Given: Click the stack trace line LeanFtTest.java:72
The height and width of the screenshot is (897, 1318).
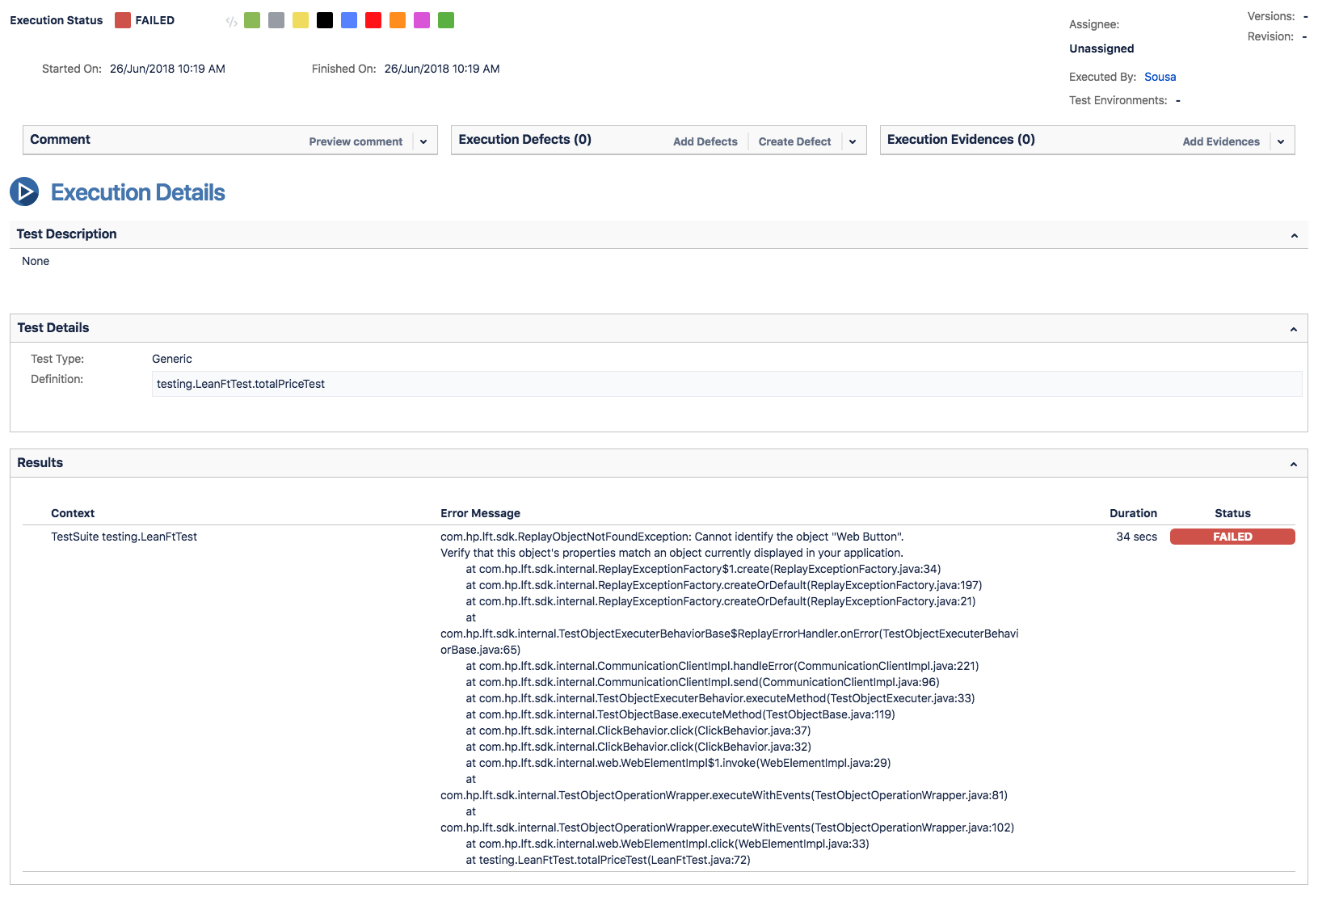Looking at the screenshot, I should click(608, 860).
